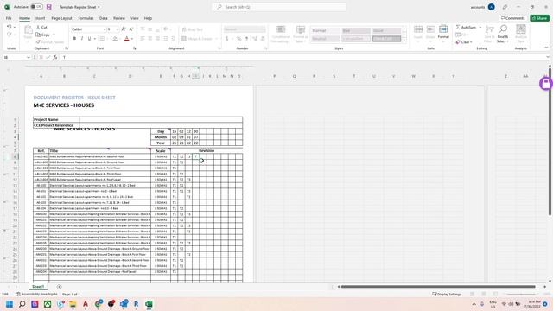Adjust the zoom slider
Viewport: 553px width, 311px height.
click(x=522, y=294)
